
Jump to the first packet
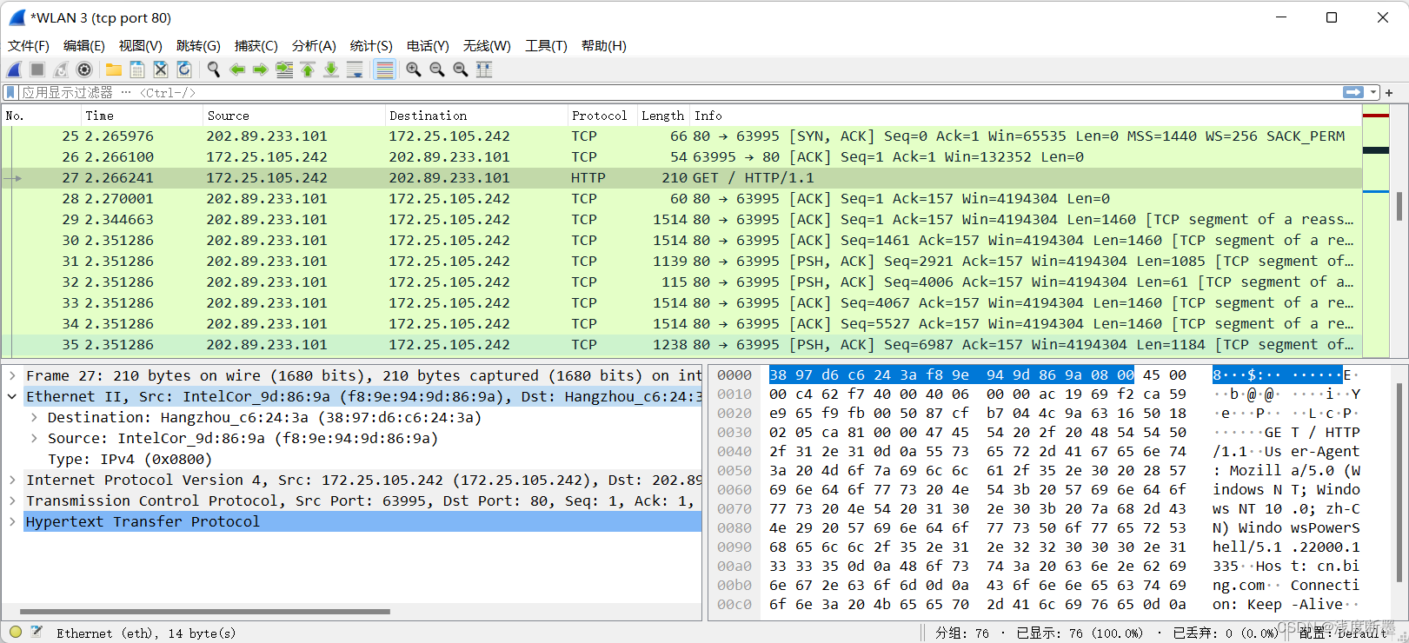tap(308, 70)
